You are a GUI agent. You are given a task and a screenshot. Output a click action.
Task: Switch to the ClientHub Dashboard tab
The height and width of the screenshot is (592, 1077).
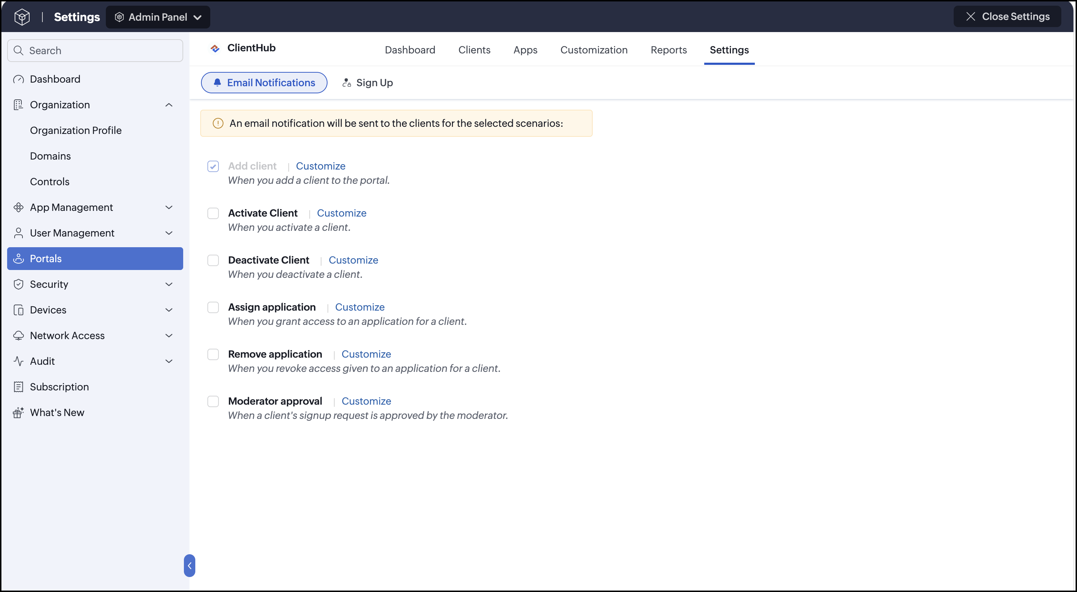coord(410,50)
